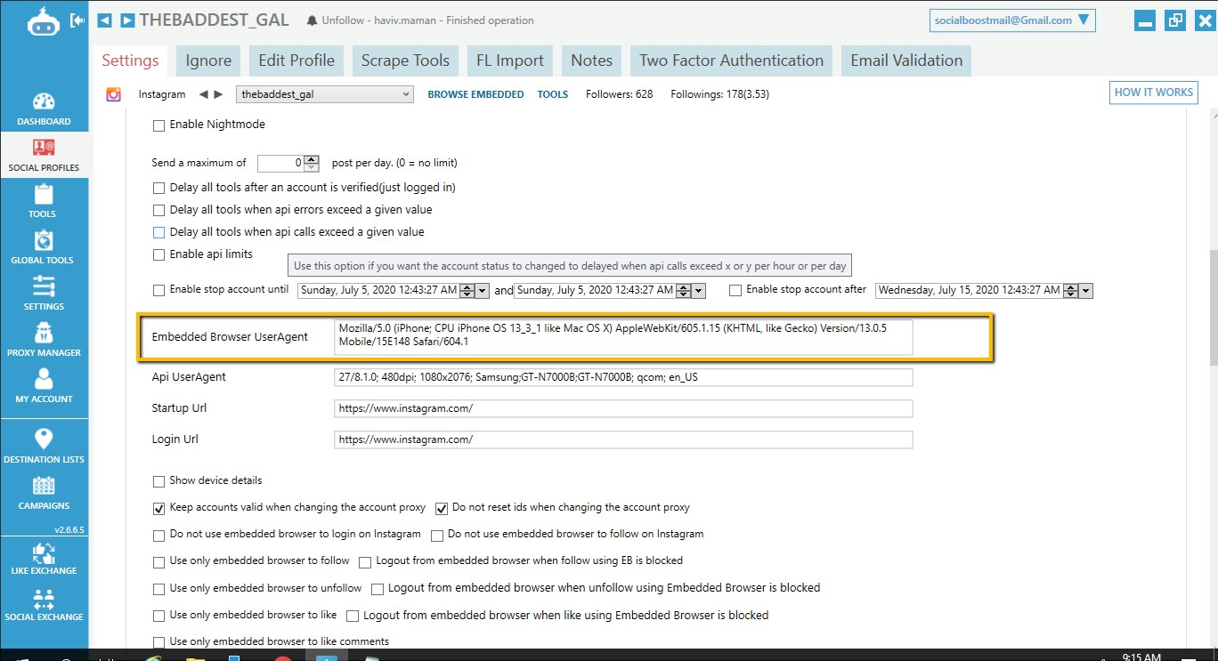The height and width of the screenshot is (661, 1218).
Task: Check Use only embedded browser to like comments
Action: tap(159, 642)
